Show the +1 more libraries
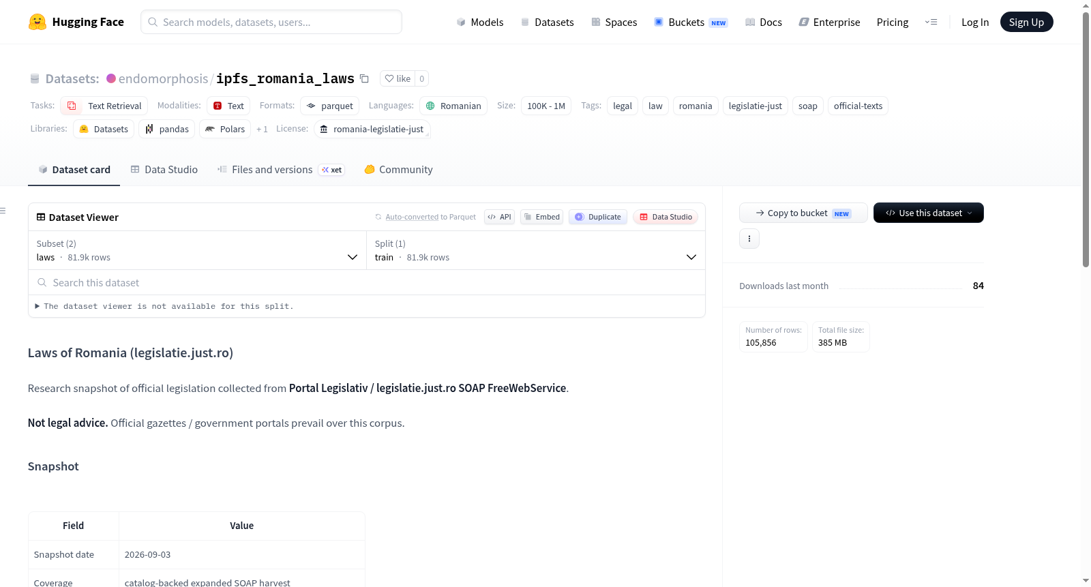1091x587 pixels. point(262,129)
